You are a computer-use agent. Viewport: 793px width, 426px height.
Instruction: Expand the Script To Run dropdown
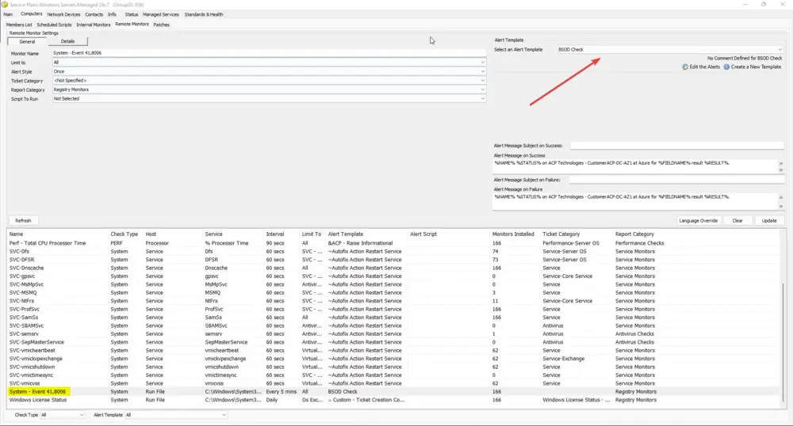[x=482, y=99]
